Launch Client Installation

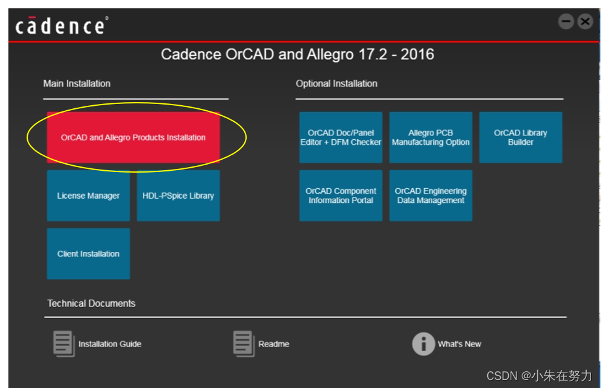click(x=88, y=254)
